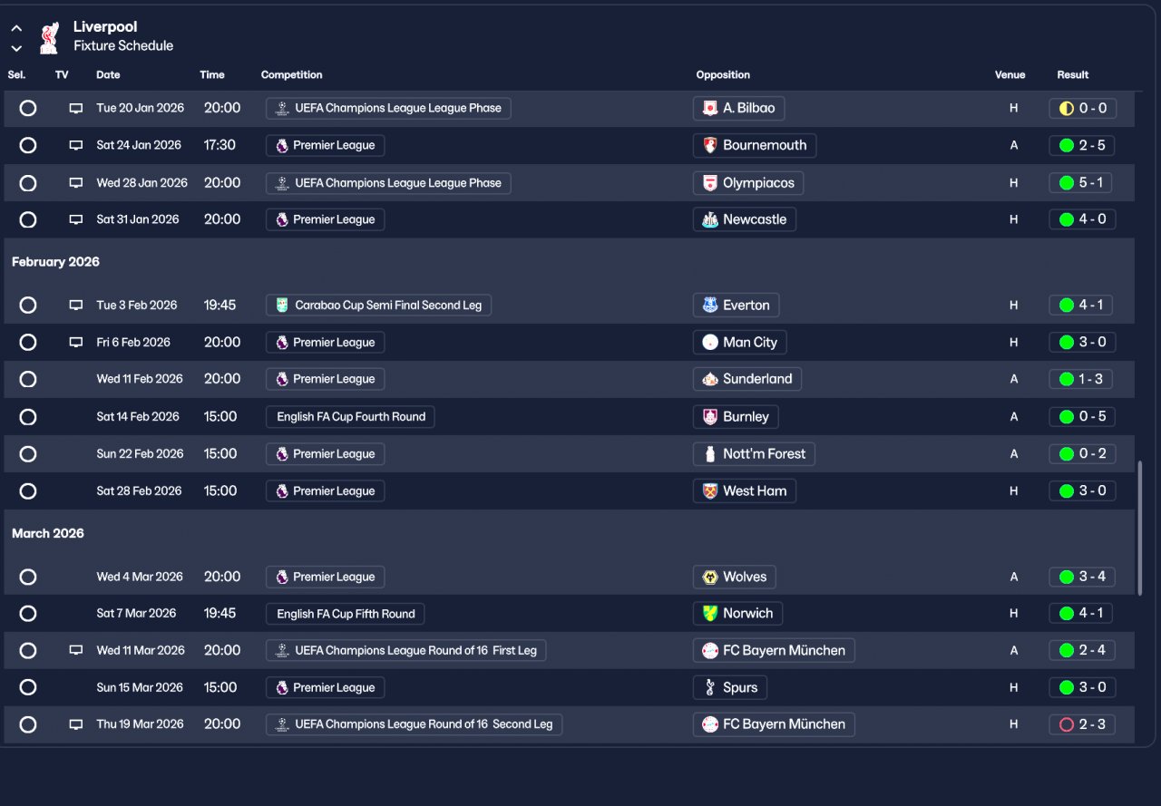This screenshot has height=806, width=1161.
Task: Select the radio for the Olympiacos fixture
Action: click(28, 183)
